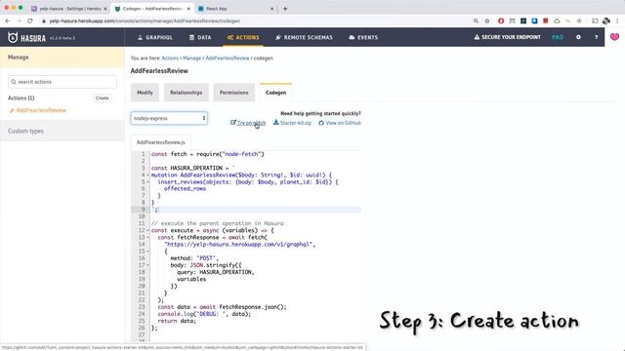Click the cast icon in toolbar
The image size is (625, 351).
[x=595, y=20]
